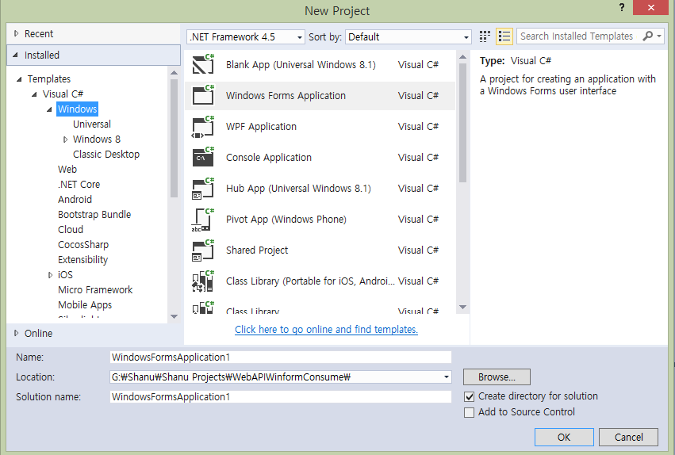Select Cloud template category
675x455 pixels.
[71, 230]
